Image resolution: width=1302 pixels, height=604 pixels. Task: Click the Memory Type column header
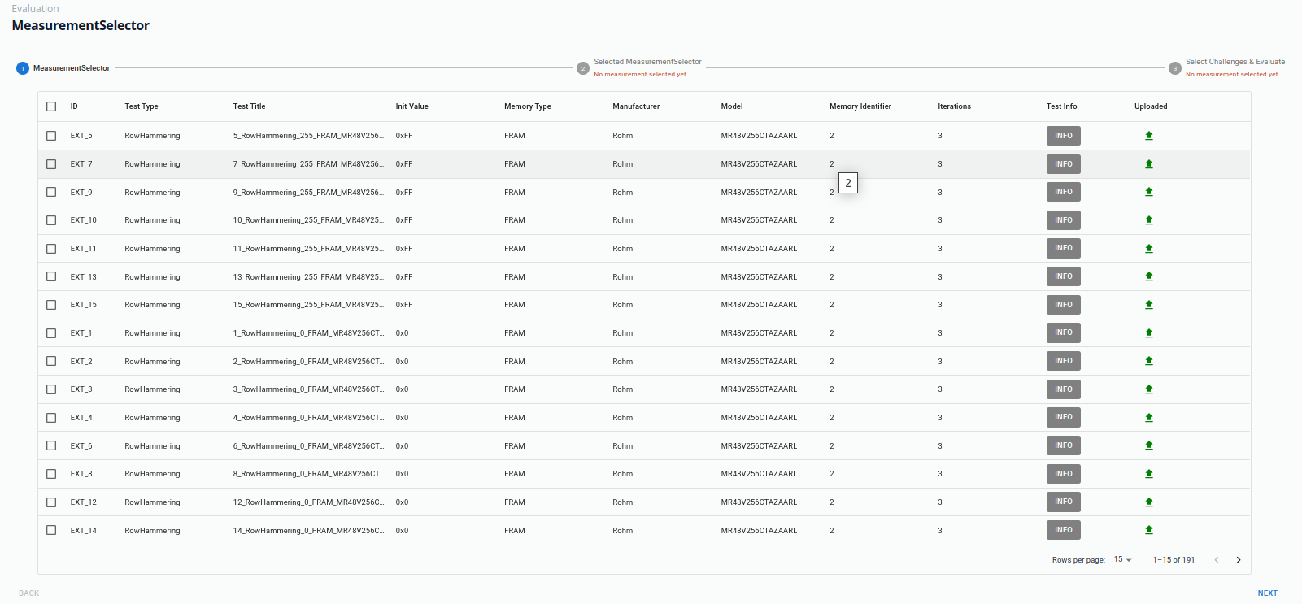pos(527,106)
